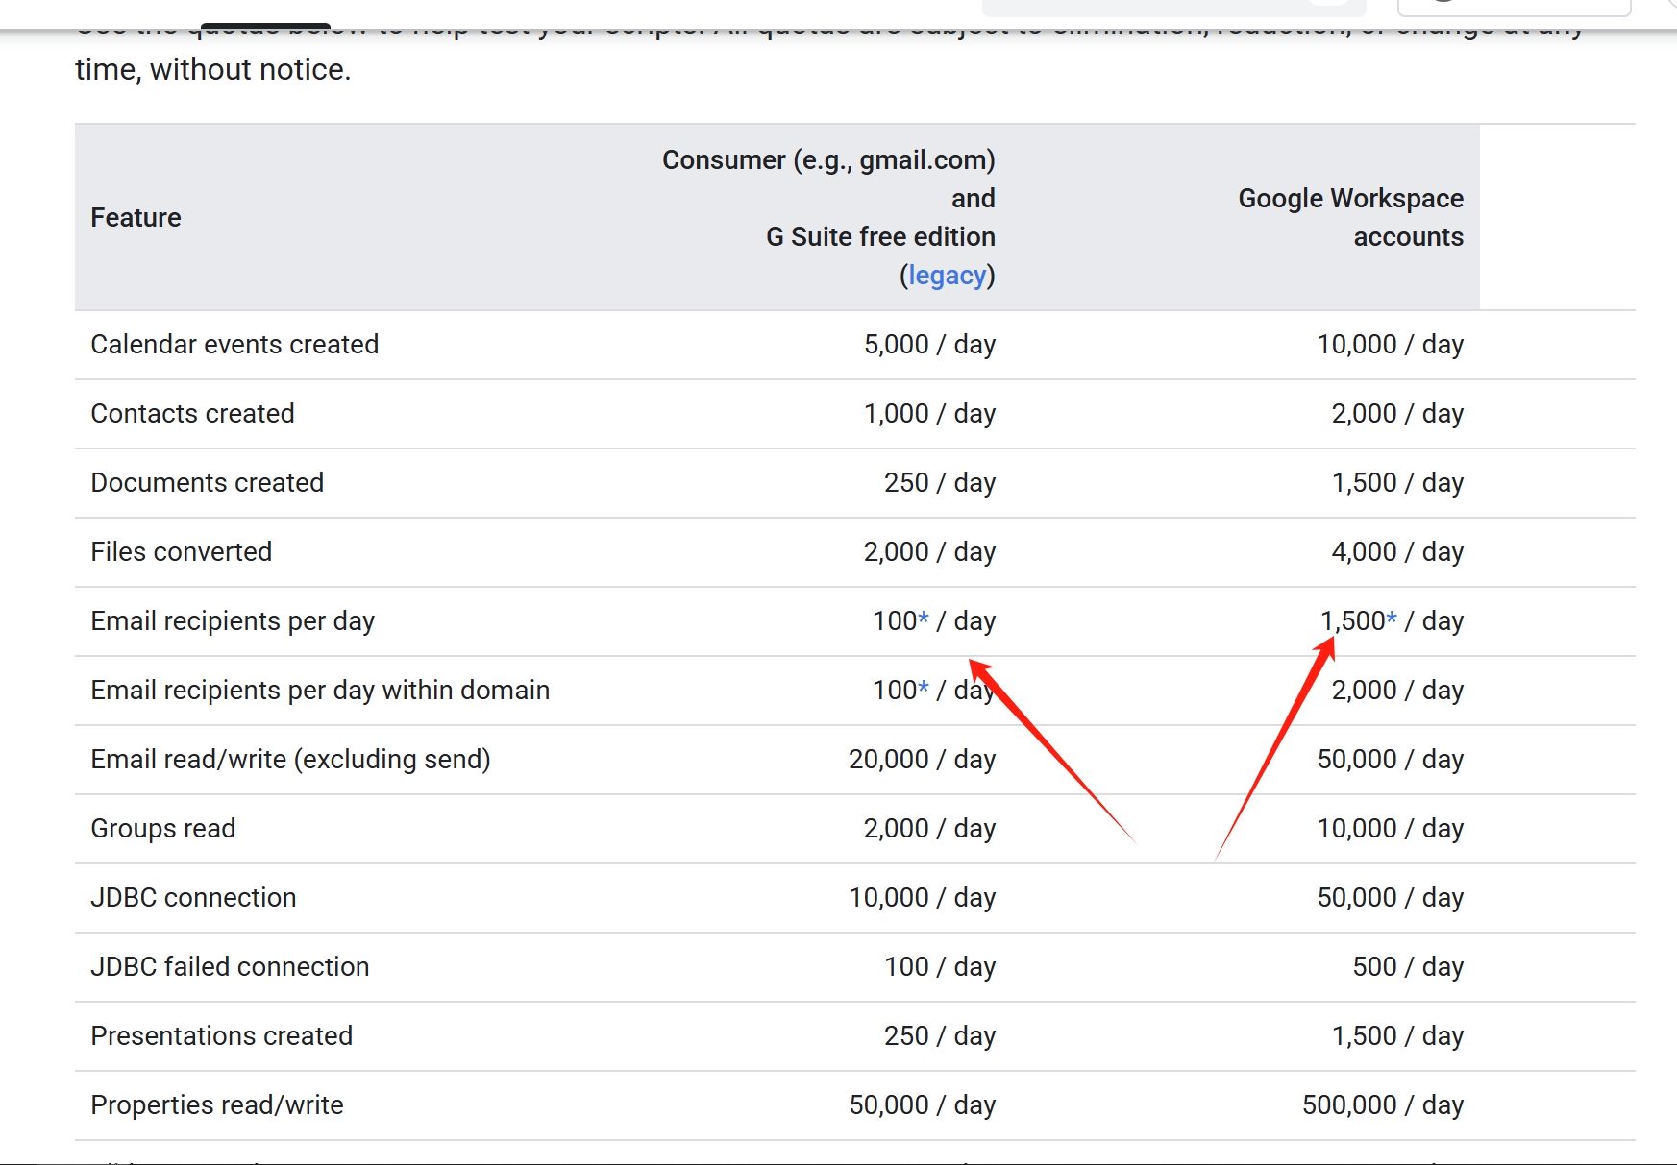
Task: Click the "Contacts created" row label
Action: point(192,413)
